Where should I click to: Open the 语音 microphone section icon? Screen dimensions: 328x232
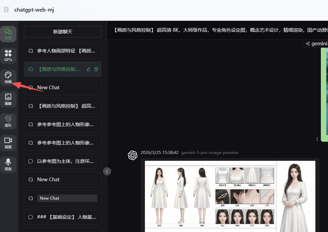click(x=8, y=165)
